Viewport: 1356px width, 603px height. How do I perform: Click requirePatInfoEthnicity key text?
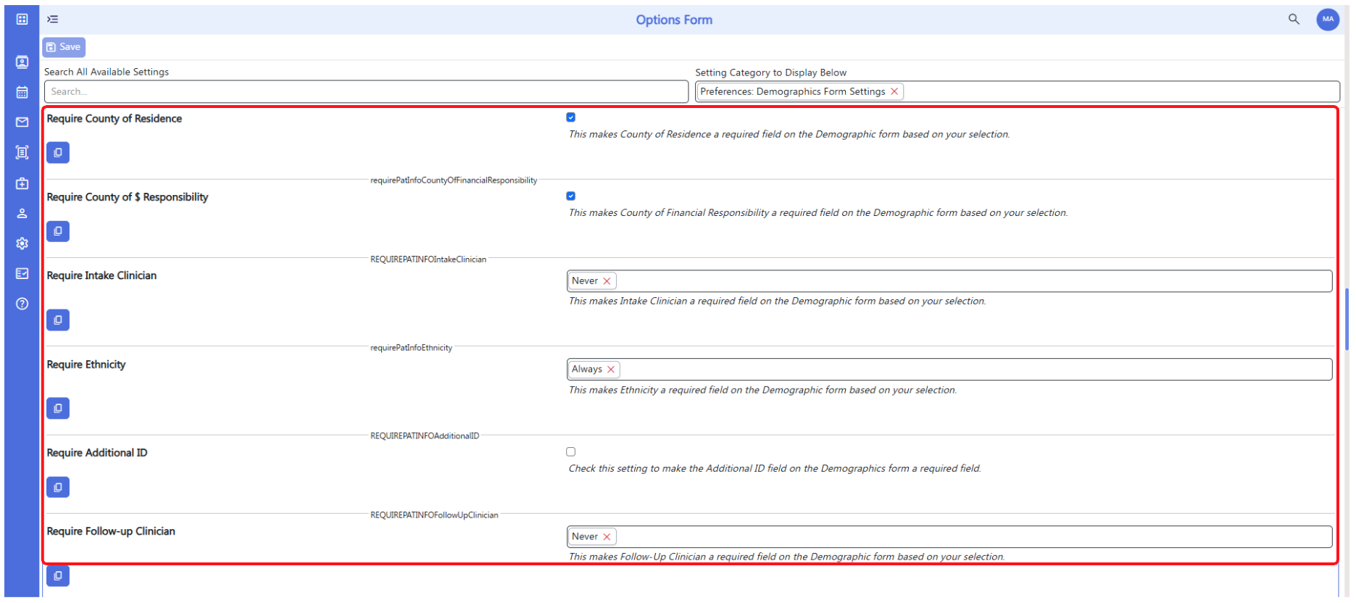pyautogui.click(x=411, y=348)
